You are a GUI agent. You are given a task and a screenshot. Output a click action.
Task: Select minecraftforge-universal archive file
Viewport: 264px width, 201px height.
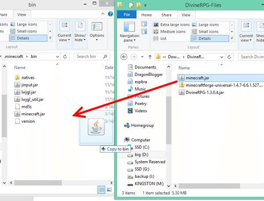coord(221,85)
